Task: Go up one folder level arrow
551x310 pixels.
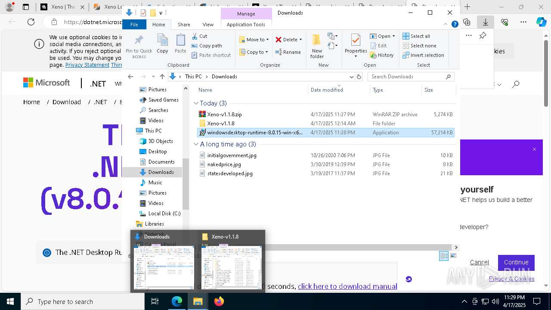Action: 162,77
